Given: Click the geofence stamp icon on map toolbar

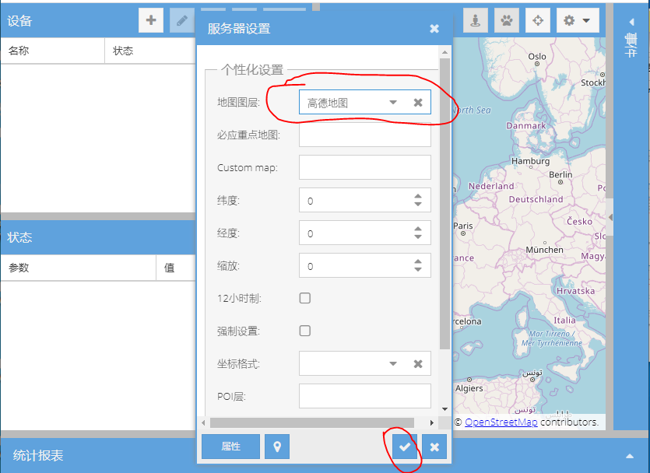Looking at the screenshot, I should pos(476,20).
